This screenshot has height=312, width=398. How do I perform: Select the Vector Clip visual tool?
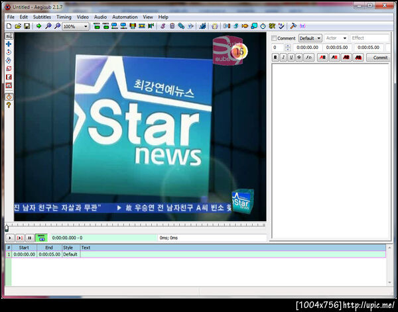click(x=9, y=85)
